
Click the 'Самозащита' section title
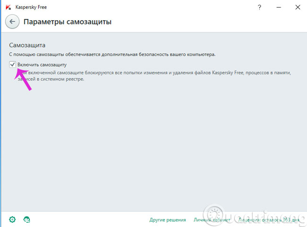pos(27,45)
